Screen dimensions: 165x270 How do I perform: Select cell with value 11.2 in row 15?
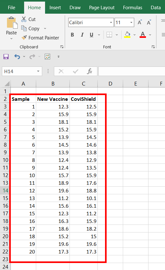tap(53, 198)
